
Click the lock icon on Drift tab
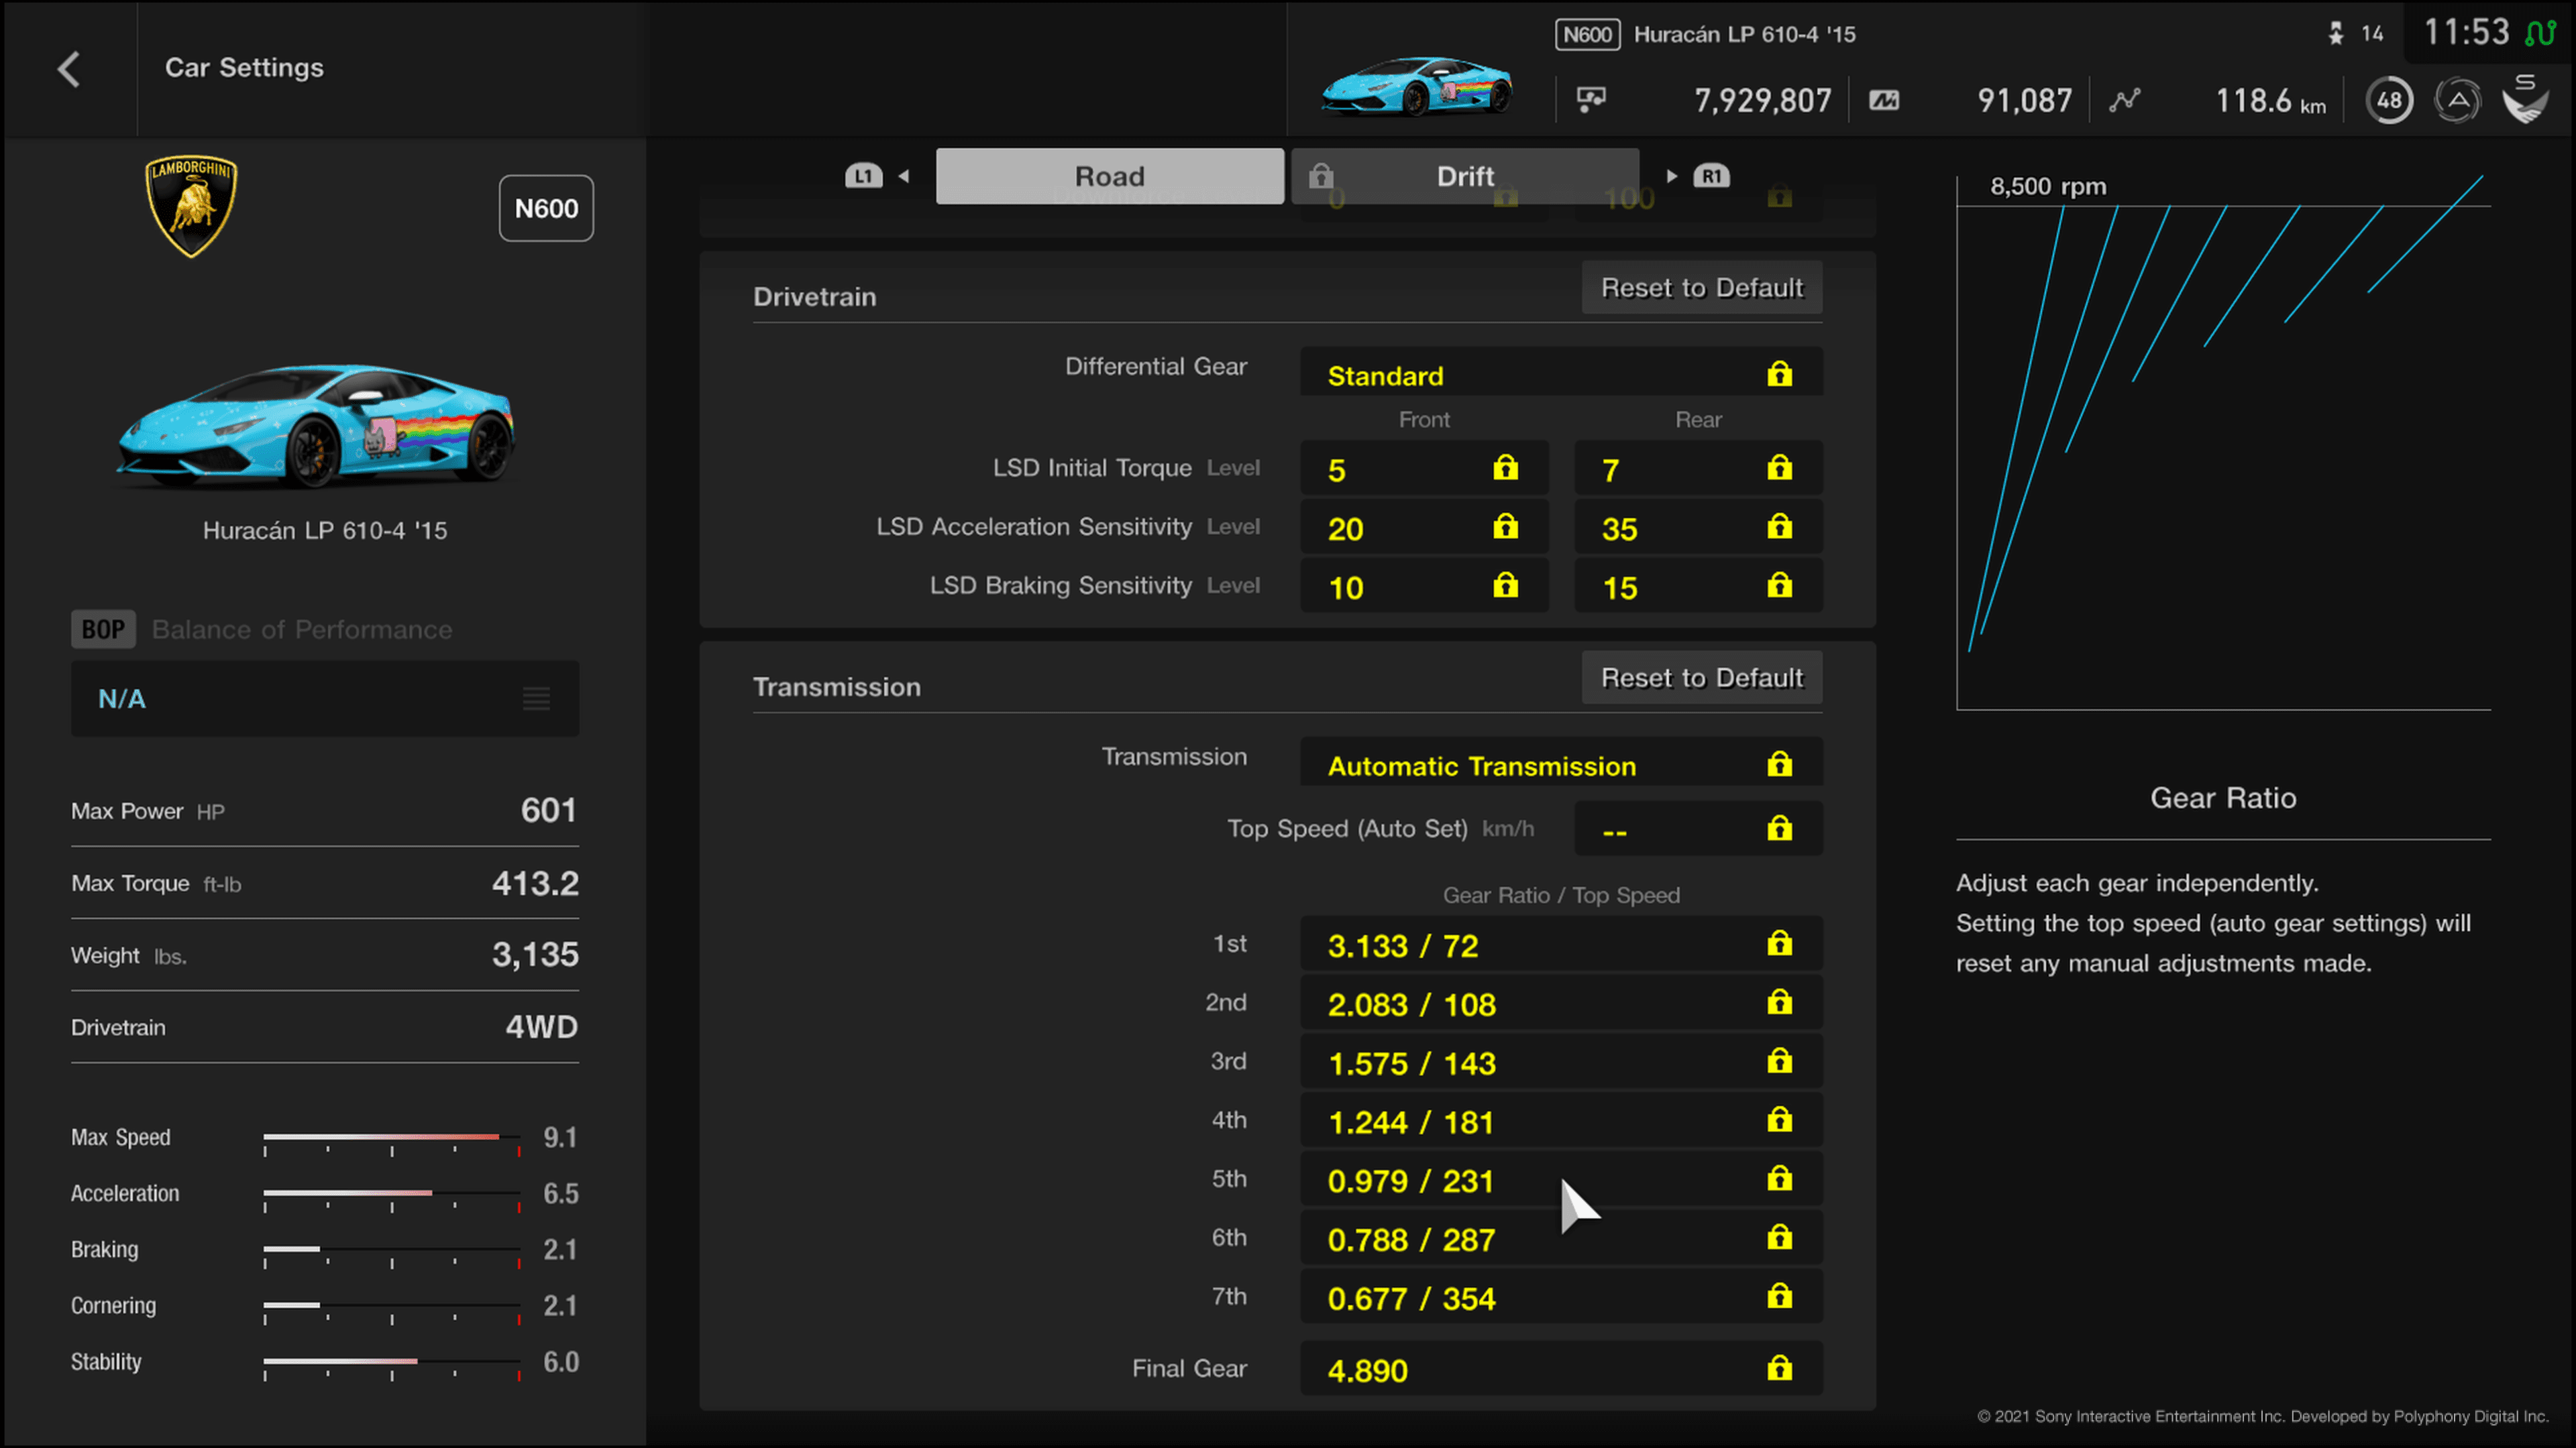click(x=1321, y=176)
